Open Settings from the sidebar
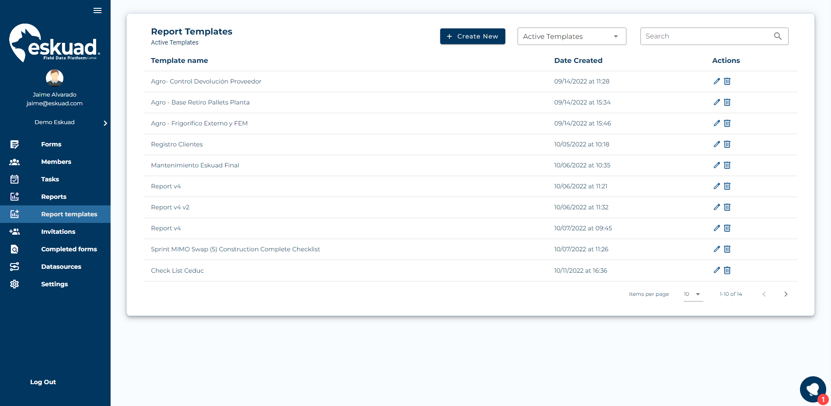 tap(54, 284)
